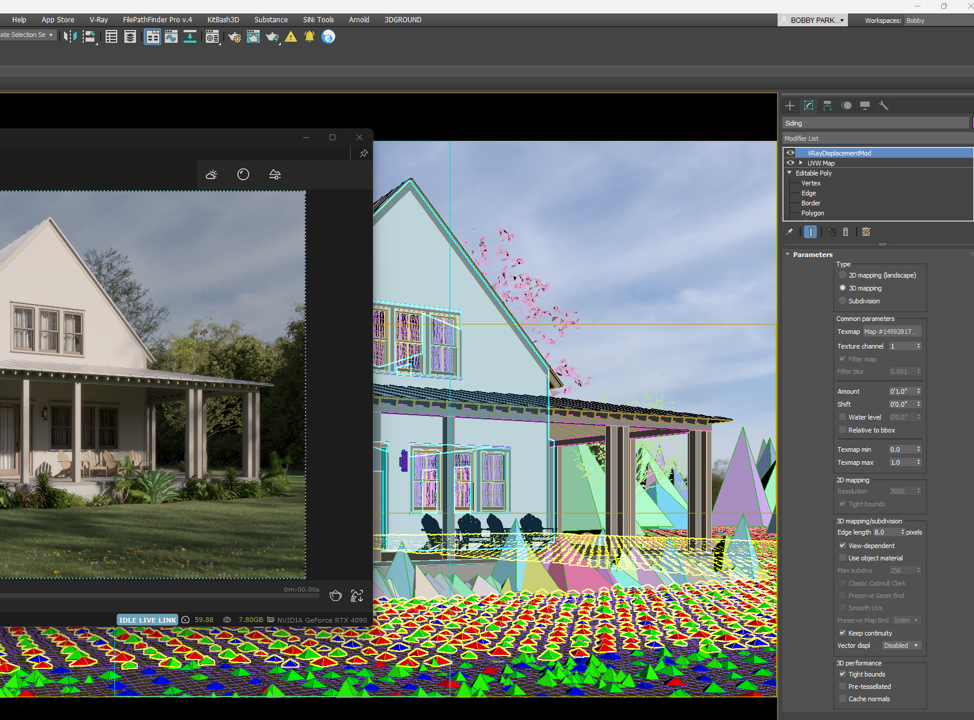Open the Display panel tab
The width and height of the screenshot is (974, 720).
[865, 106]
